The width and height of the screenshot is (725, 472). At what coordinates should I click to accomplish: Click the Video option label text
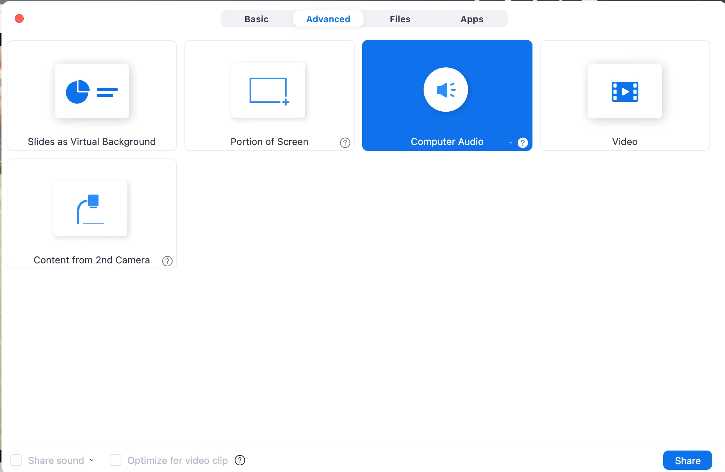click(x=625, y=142)
